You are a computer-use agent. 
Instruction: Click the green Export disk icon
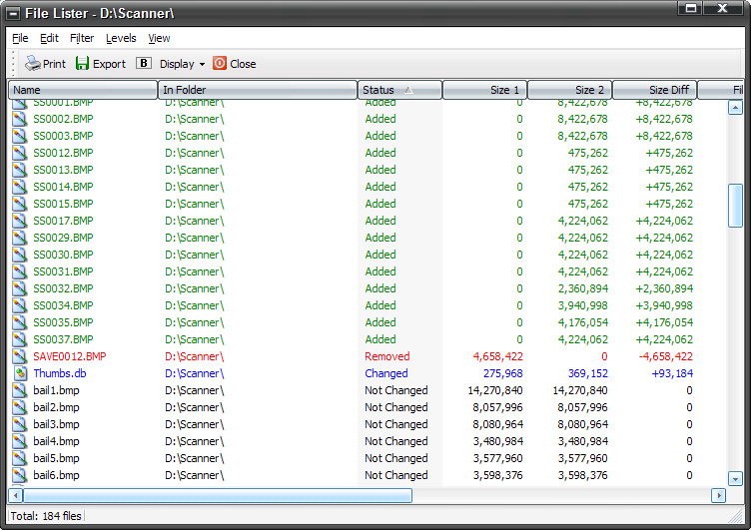tap(83, 64)
